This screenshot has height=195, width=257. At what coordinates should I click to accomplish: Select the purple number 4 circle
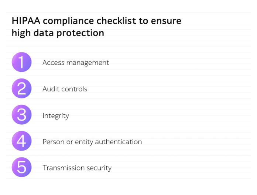pyautogui.click(x=22, y=141)
